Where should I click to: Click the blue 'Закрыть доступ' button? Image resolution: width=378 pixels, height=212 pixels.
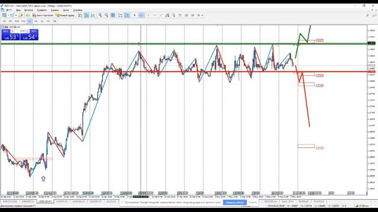[235, 203]
